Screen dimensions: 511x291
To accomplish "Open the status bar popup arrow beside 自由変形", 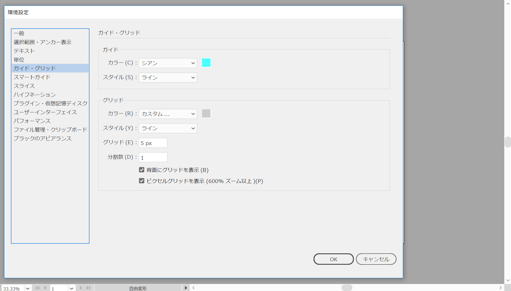I will click(x=186, y=288).
